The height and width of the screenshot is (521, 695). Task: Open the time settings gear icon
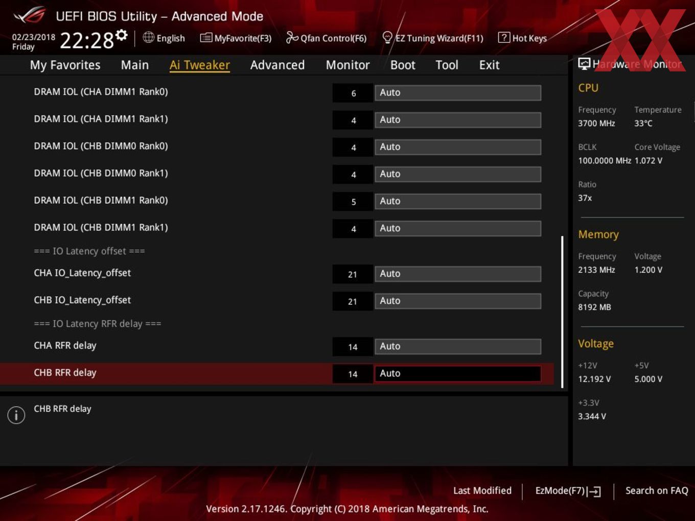(x=121, y=35)
